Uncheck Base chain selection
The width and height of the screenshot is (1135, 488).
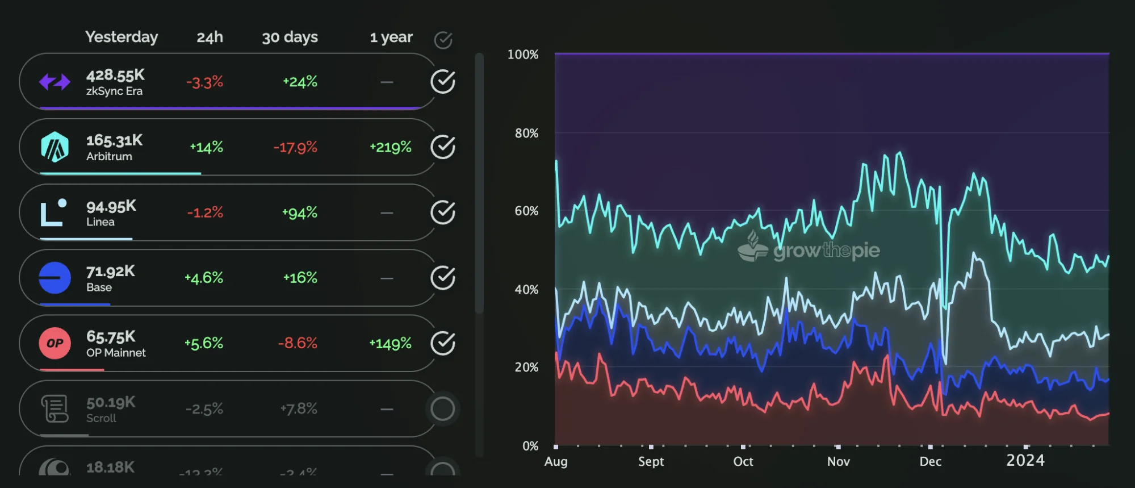pos(443,278)
